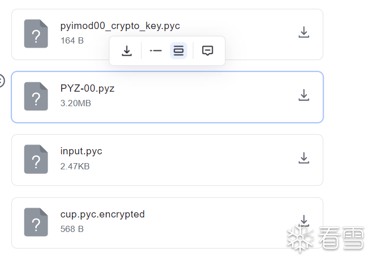Download the PYZ-00.pyz file
Viewport: 372px width, 262px height.
tap(304, 95)
